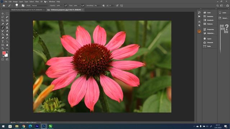Enable airbrush-style build-up
This screenshot has height=129, width=230.
point(83,6)
